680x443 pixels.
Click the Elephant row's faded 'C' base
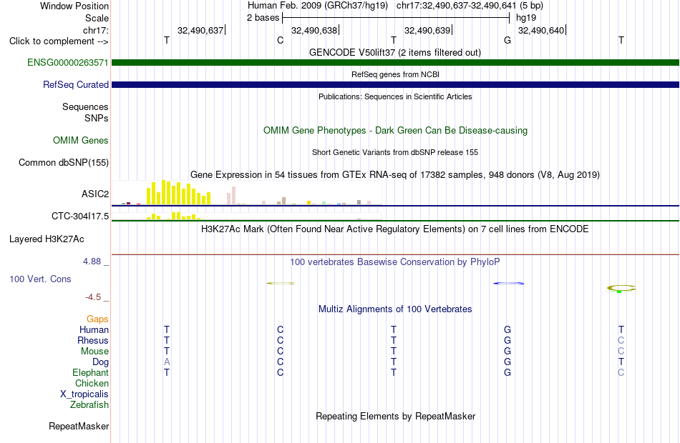coord(621,372)
